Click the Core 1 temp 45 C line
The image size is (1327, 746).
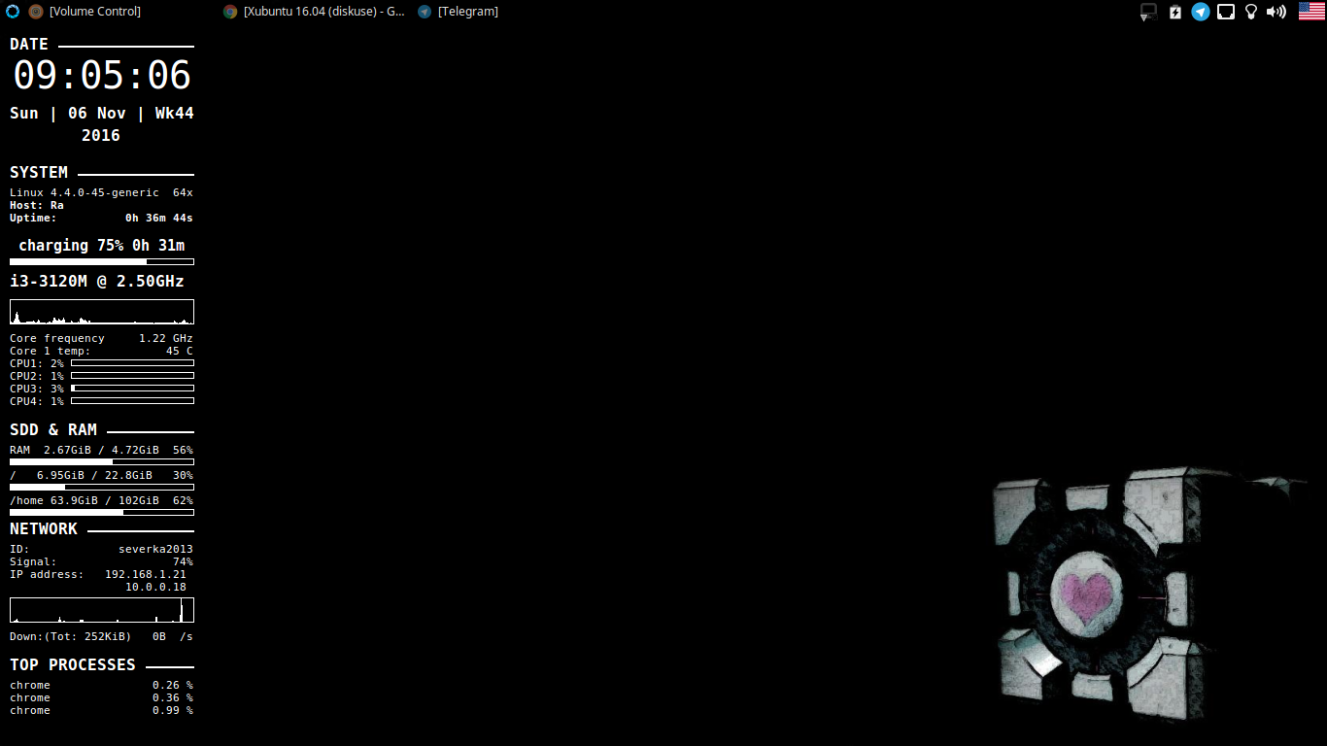tap(102, 352)
